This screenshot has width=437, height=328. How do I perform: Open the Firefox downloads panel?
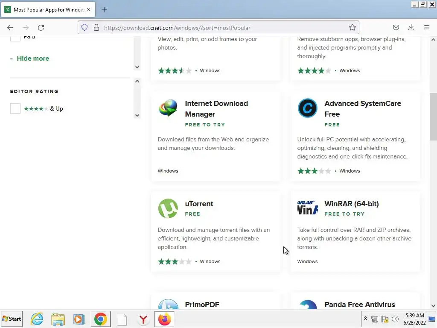click(411, 28)
